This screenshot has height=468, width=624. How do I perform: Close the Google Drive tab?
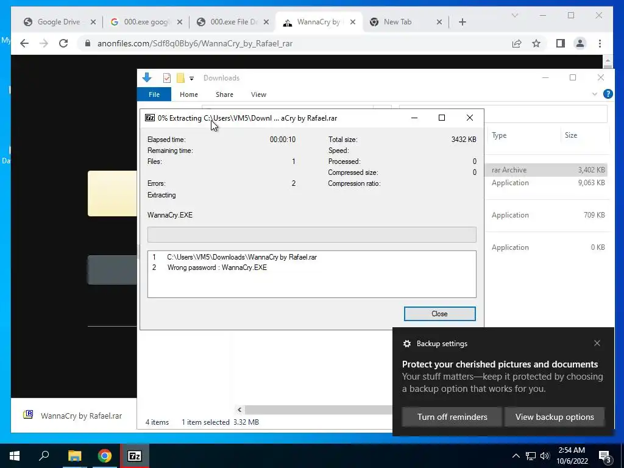coord(93,22)
